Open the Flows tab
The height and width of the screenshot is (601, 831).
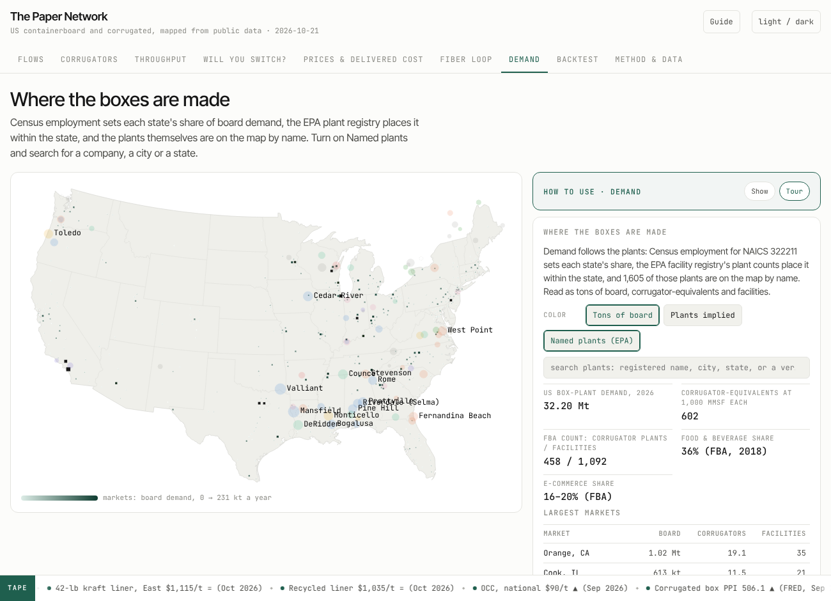(31, 59)
